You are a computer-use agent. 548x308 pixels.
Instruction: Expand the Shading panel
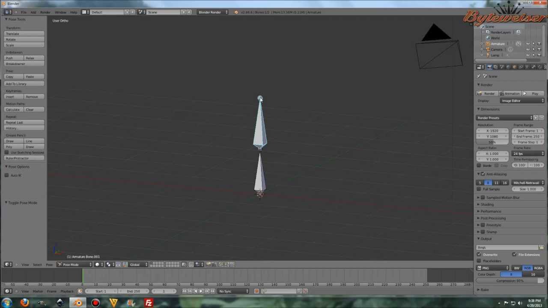[x=487, y=204]
